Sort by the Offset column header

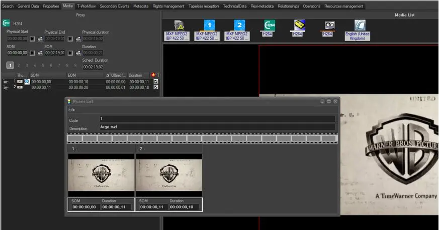pyautogui.click(x=117, y=75)
